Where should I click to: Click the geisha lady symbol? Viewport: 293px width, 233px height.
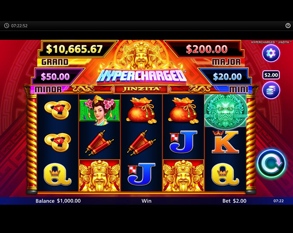(x=99, y=110)
